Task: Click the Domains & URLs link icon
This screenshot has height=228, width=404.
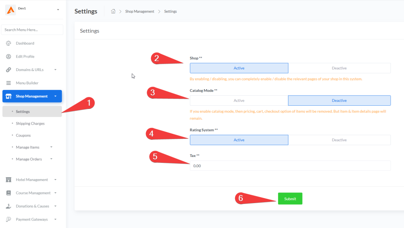Action: tap(8, 70)
